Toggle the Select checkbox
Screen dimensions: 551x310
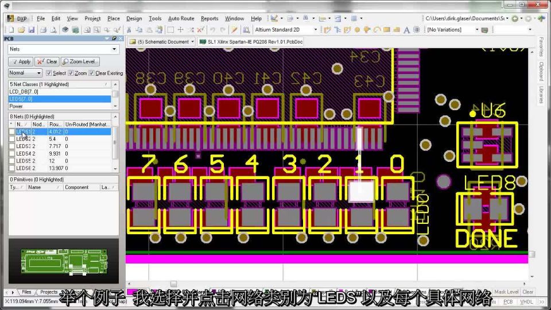(x=48, y=73)
